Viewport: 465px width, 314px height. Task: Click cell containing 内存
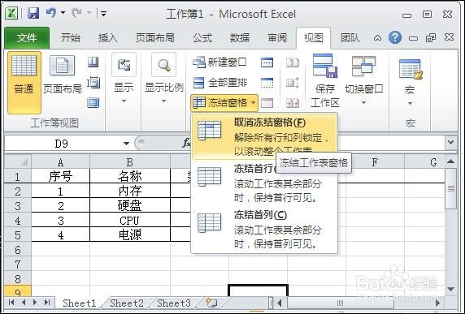130,191
